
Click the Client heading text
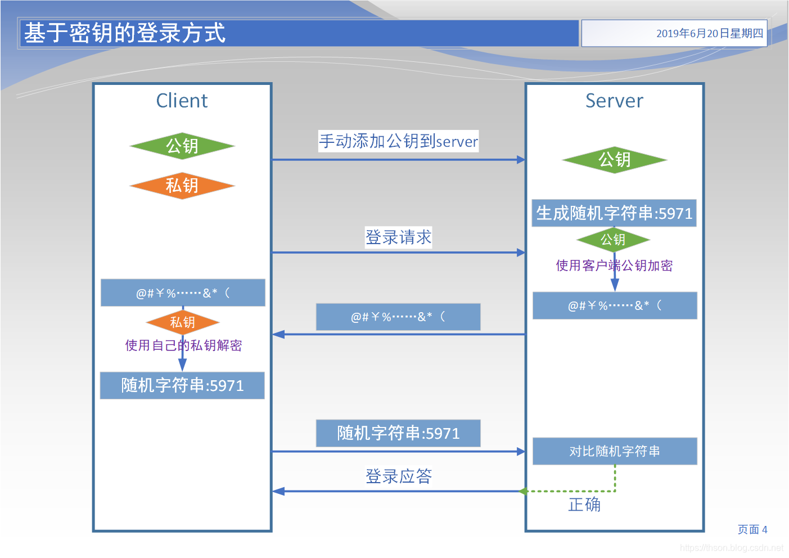182,101
